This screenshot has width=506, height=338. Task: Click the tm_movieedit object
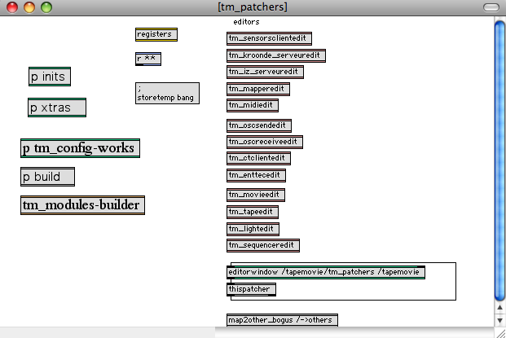255,195
